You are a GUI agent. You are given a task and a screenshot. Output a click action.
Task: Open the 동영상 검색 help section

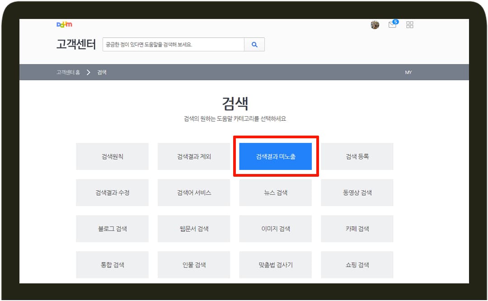[357, 193]
